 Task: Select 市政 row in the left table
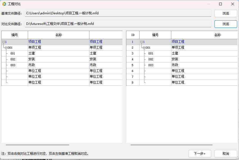click(x=58, y=65)
